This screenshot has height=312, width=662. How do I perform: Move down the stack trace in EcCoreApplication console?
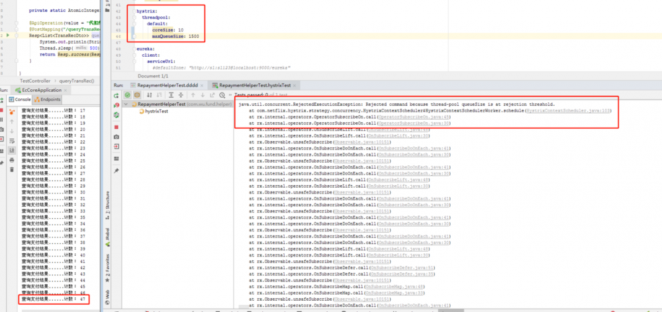[x=11, y=131]
